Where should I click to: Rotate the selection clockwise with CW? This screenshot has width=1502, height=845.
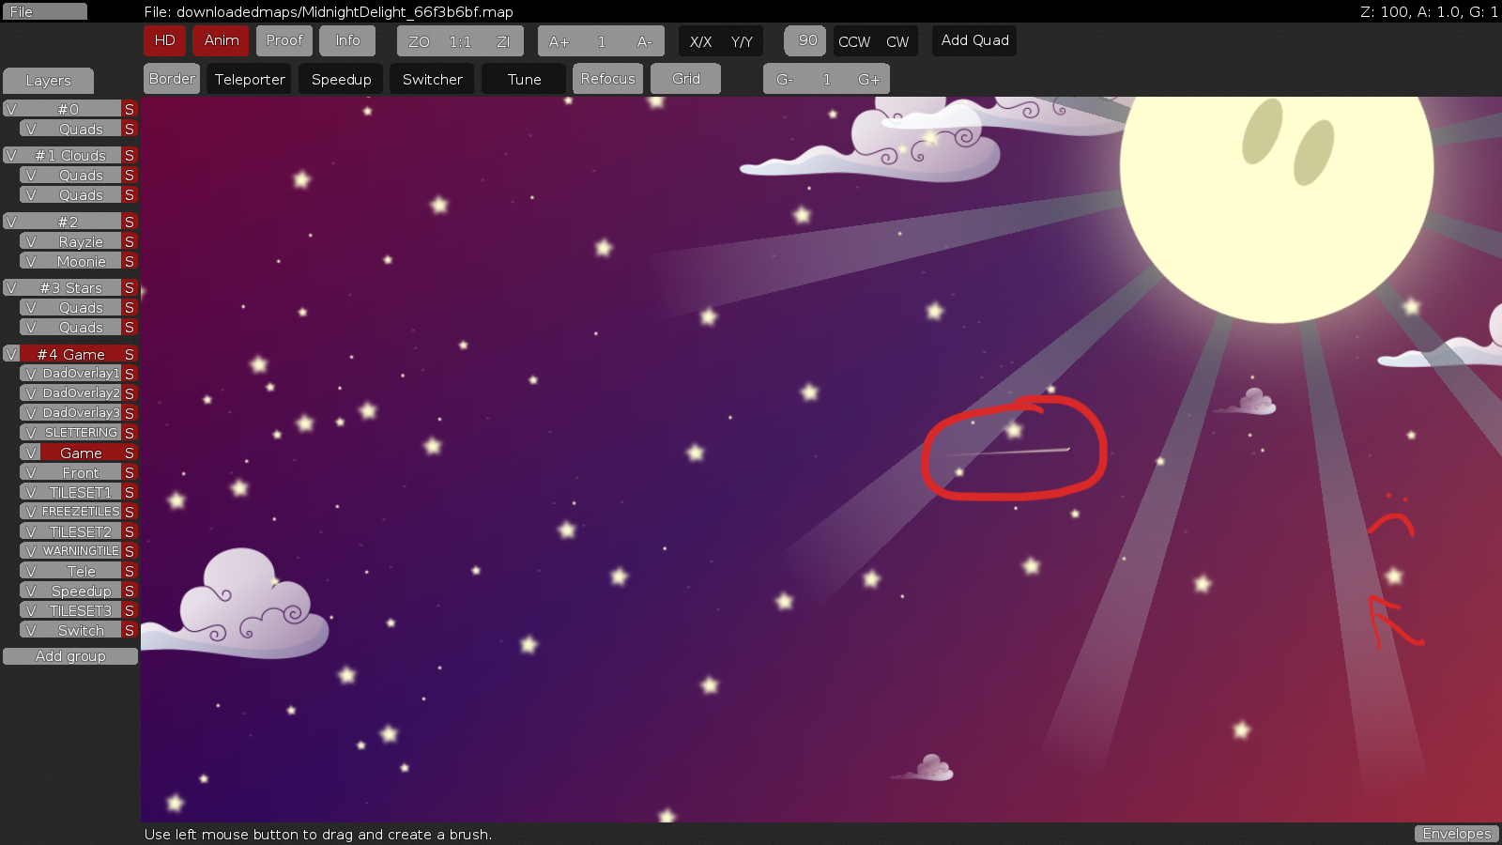897,40
